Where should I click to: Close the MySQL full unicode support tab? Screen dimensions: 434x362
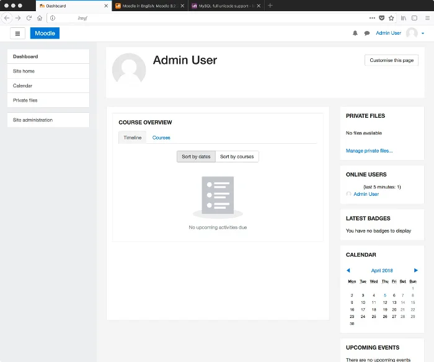[x=259, y=6]
